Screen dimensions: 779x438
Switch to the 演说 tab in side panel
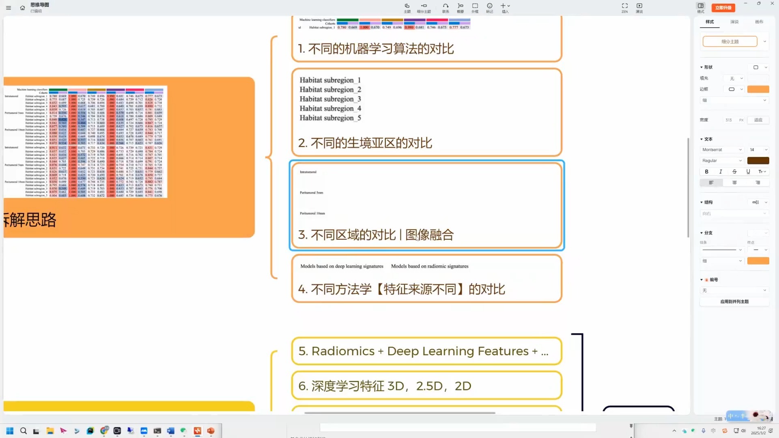[734, 22]
